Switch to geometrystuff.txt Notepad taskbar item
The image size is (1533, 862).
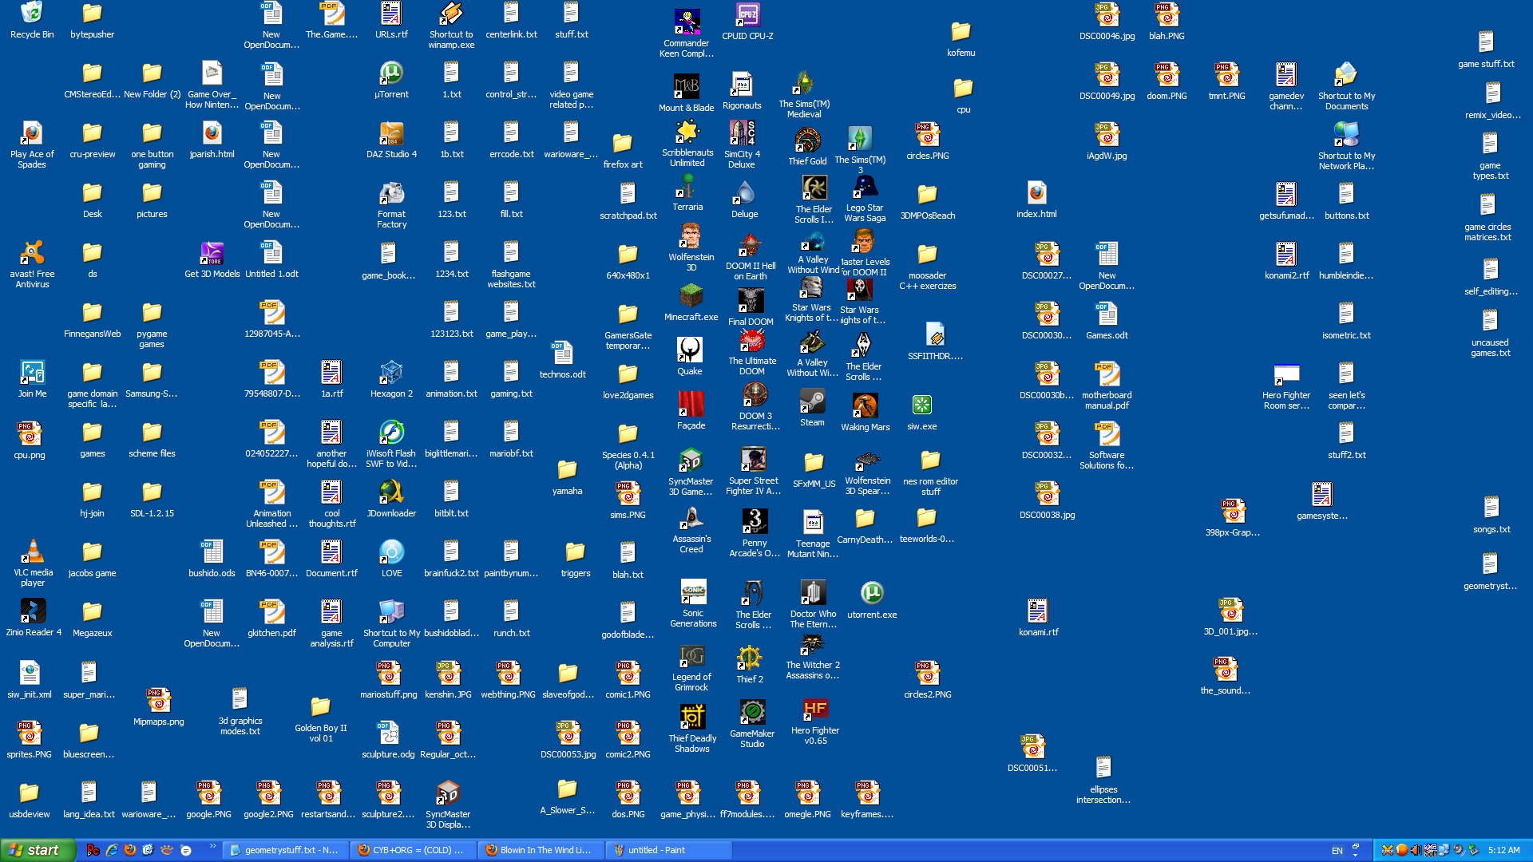click(285, 850)
